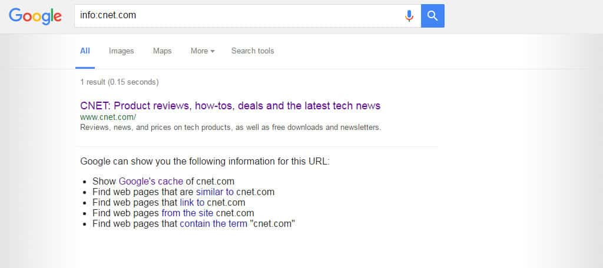
Task: Click the Google logo
Action: (x=35, y=16)
